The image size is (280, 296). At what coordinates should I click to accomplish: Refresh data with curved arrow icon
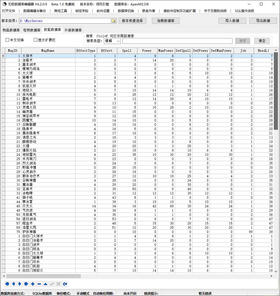point(65,284)
